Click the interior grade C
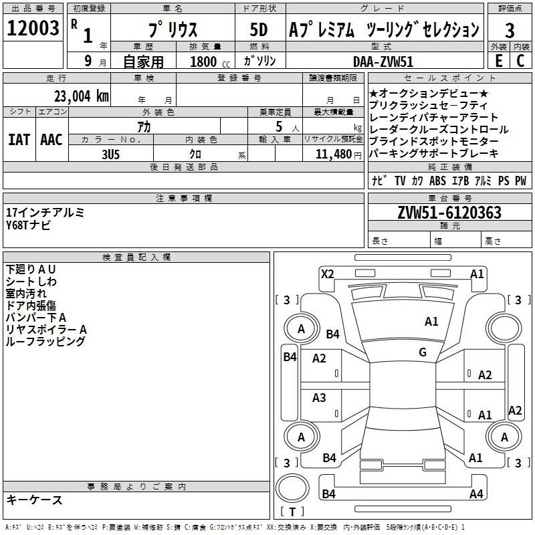This screenshot has height=535, width=535. (x=520, y=61)
